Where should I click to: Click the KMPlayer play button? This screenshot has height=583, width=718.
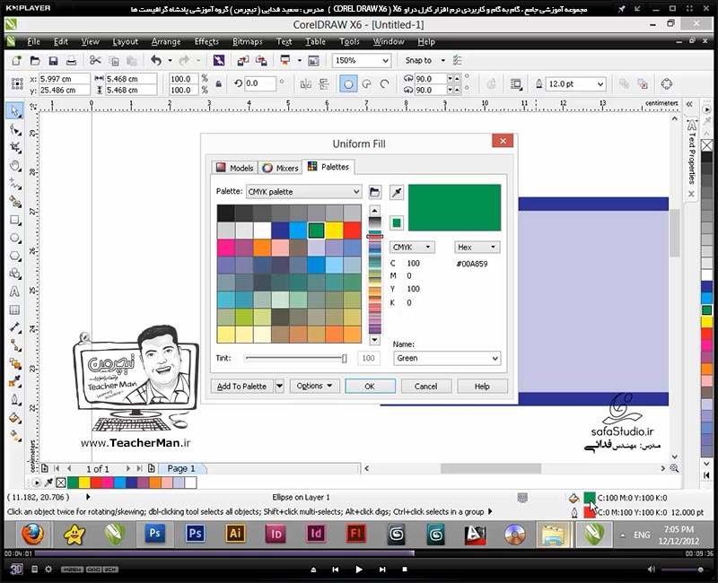[x=358, y=570]
